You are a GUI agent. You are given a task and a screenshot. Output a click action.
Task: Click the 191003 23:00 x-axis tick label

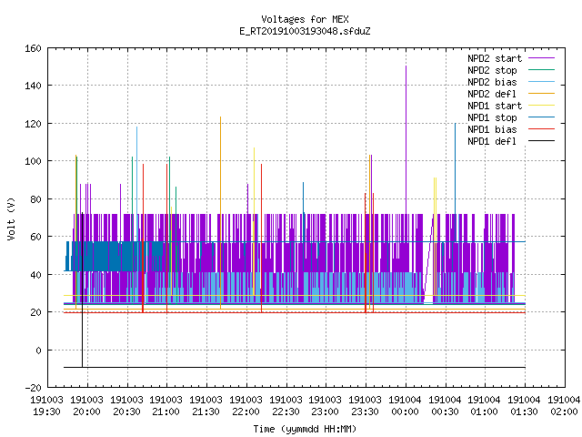pos(326,406)
